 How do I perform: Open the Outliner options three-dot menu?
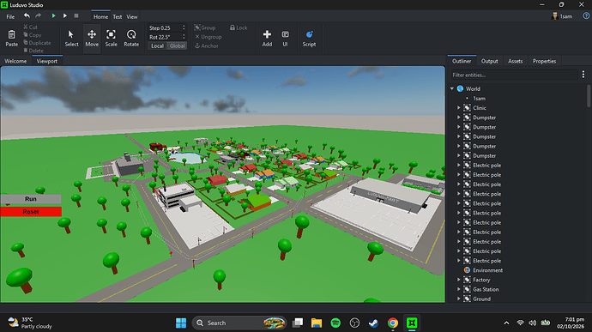(583, 75)
